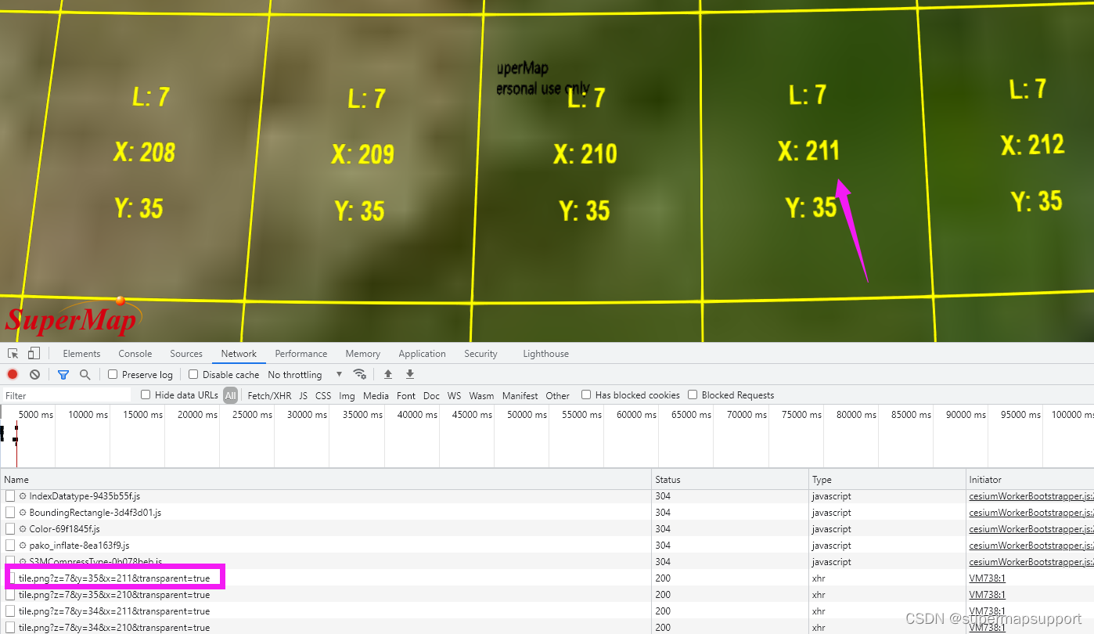Image resolution: width=1094 pixels, height=634 pixels.
Task: Open the network filter bar icon
Action: click(63, 374)
